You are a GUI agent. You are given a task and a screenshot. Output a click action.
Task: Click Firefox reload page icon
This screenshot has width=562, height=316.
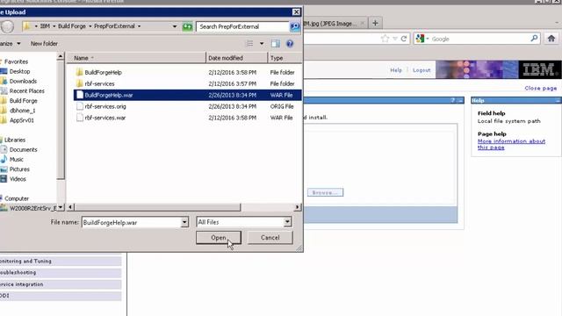404,39
